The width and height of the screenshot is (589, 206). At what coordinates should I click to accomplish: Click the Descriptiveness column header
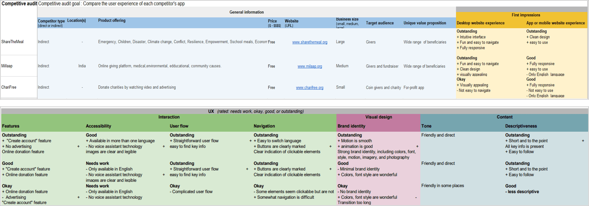(x=521, y=126)
